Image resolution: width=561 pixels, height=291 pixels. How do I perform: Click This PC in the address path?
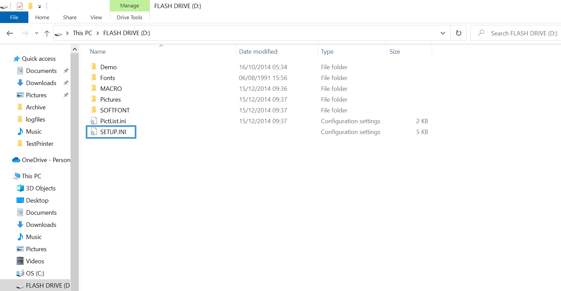coord(82,33)
